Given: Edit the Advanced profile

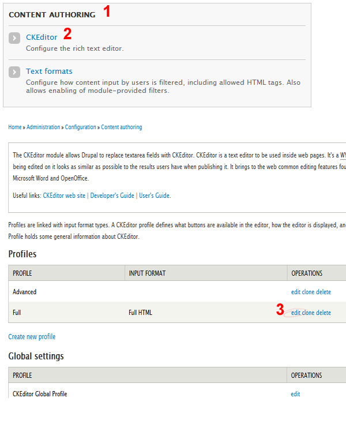Looking at the screenshot, I should coord(296,292).
